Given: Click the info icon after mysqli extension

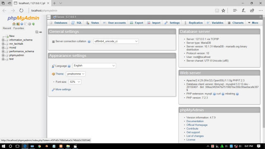Looking at the screenshot, I should click(214, 94).
